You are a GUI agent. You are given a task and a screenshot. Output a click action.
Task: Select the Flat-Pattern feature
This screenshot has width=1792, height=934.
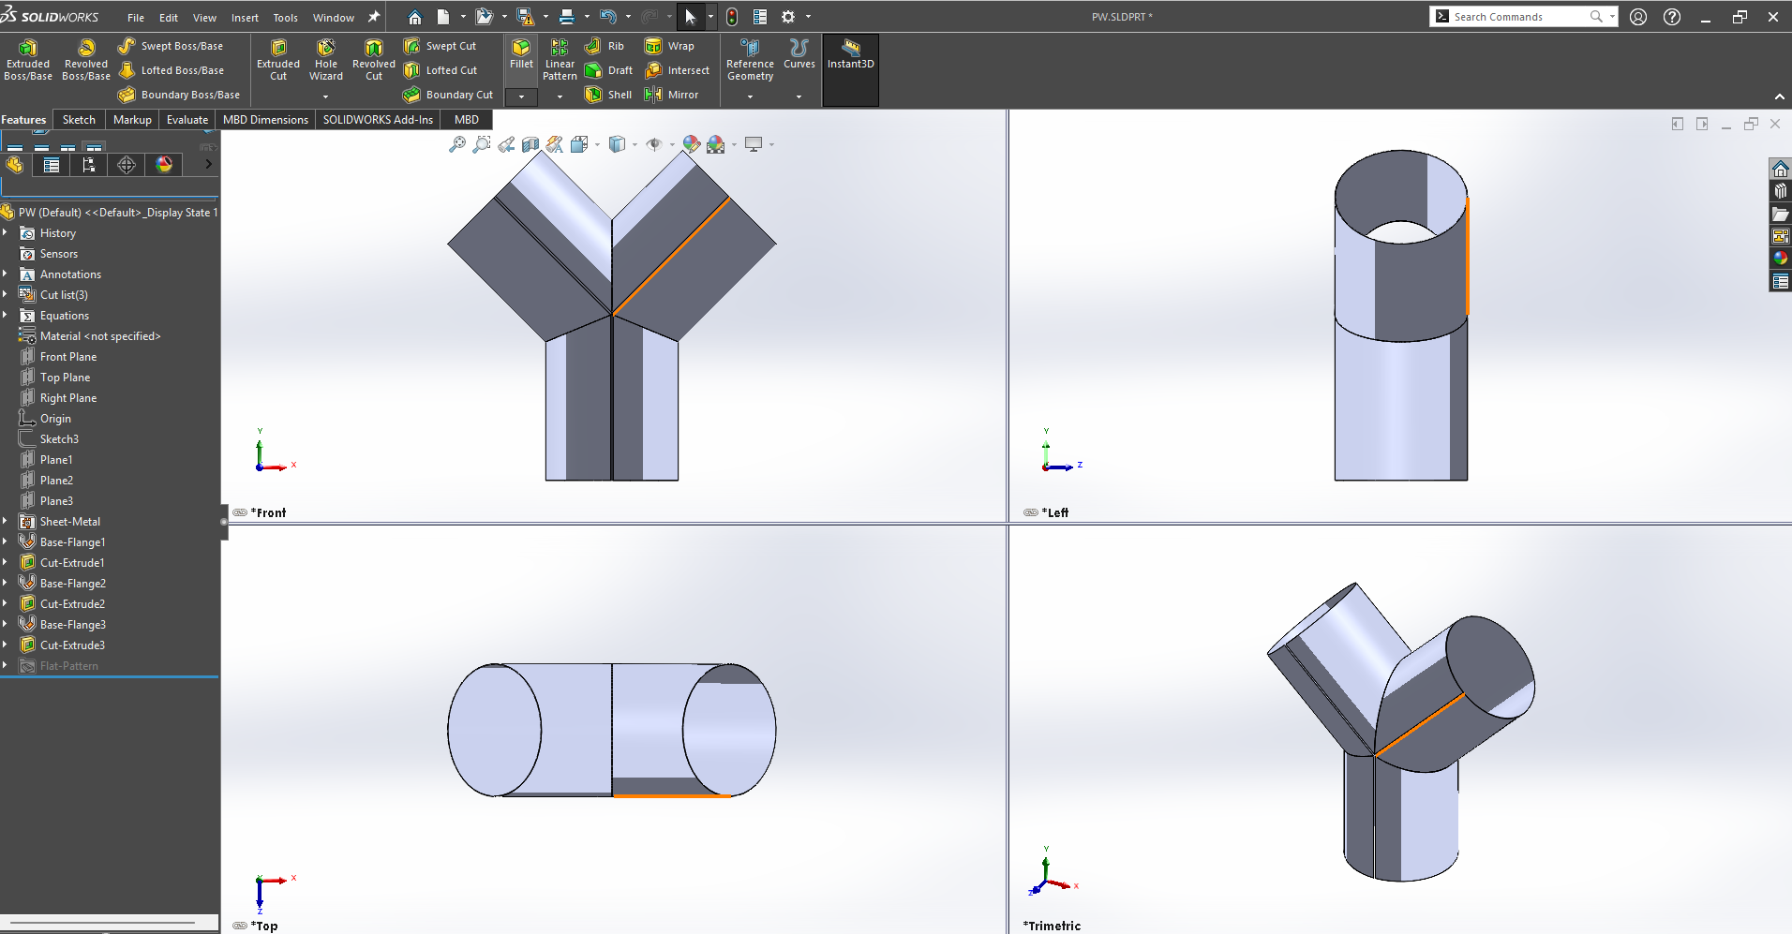click(x=68, y=666)
